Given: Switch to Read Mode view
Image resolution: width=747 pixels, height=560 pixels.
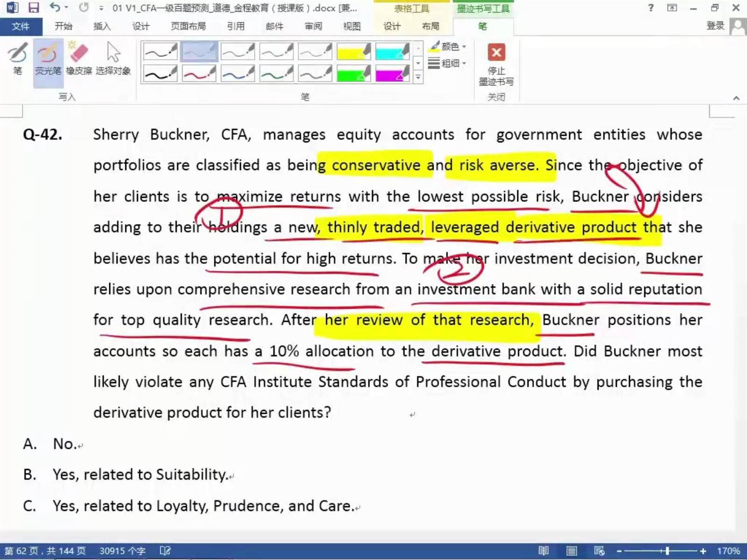Looking at the screenshot, I should coord(543,551).
